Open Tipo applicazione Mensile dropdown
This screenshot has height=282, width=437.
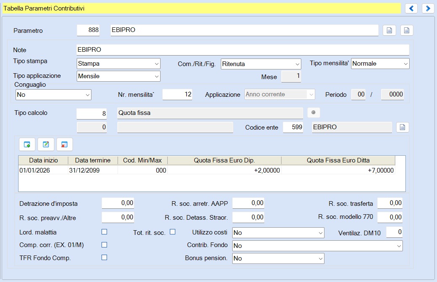118,76
